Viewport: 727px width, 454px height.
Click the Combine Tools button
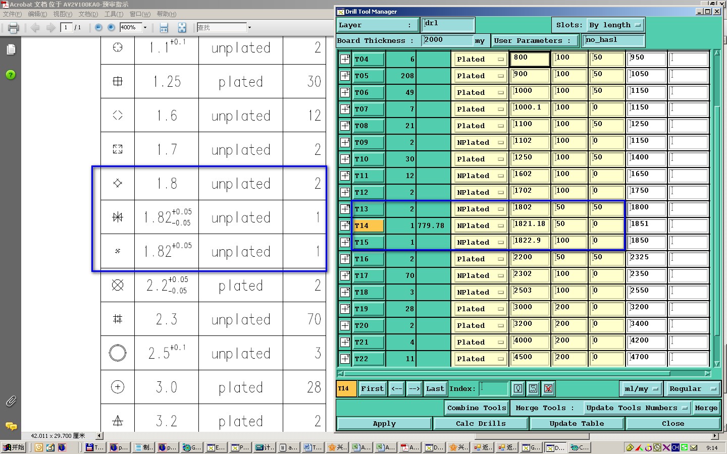tap(477, 408)
